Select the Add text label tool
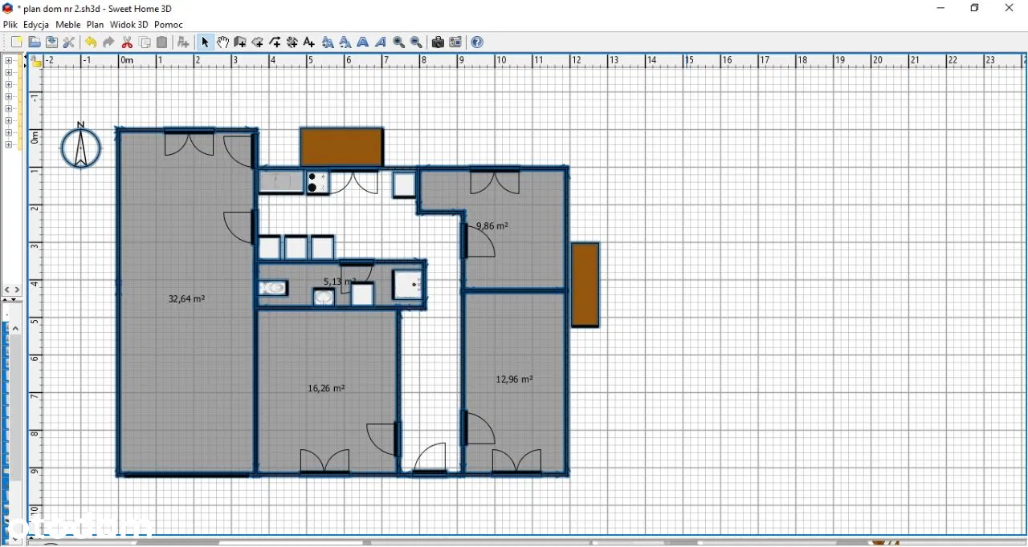 309,43
